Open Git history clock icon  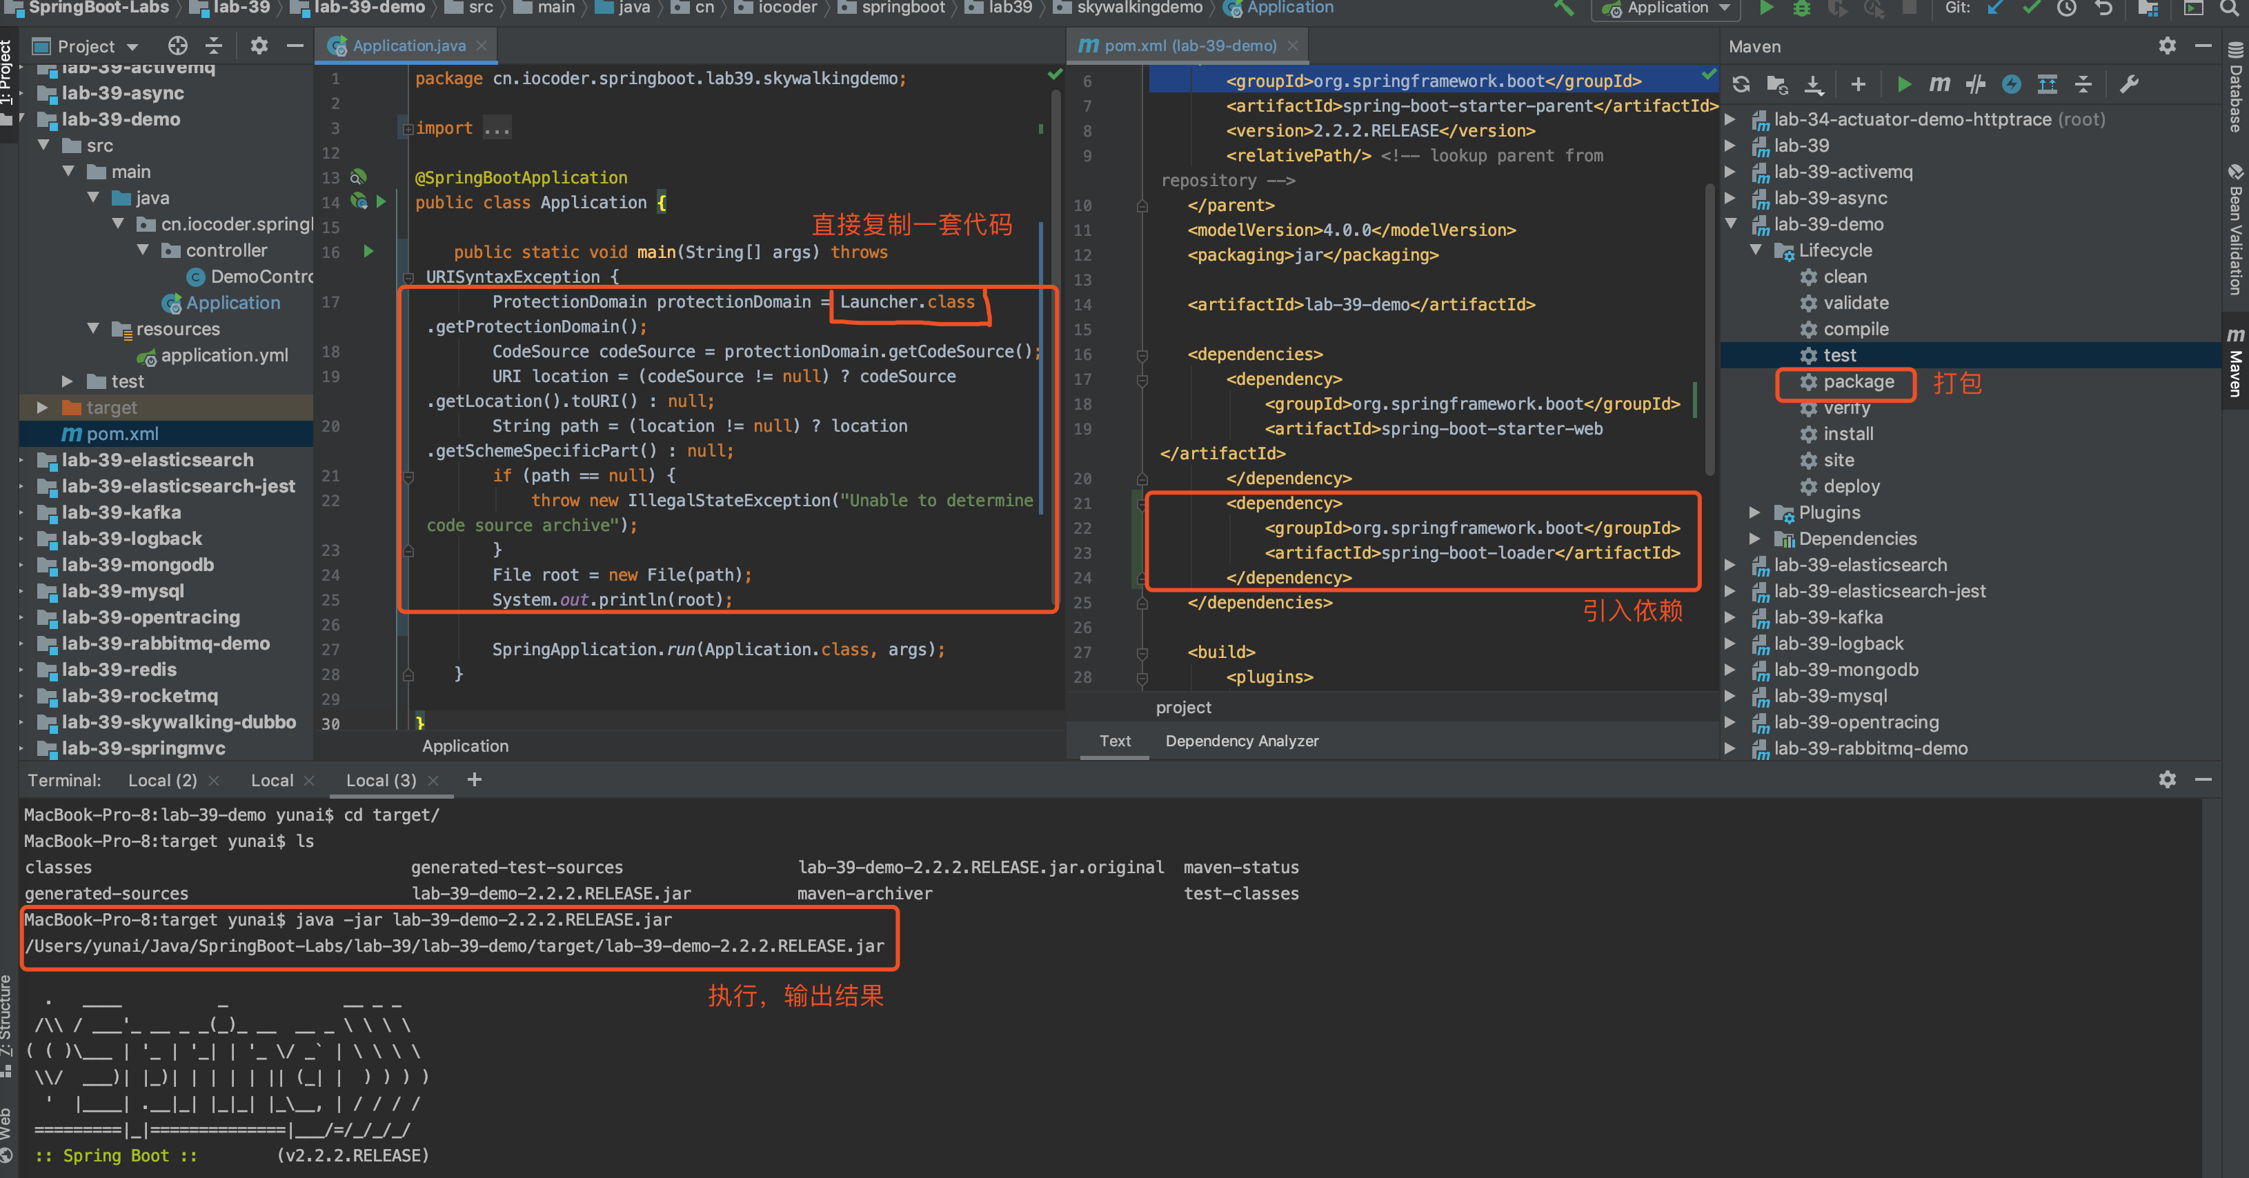coord(2067,9)
